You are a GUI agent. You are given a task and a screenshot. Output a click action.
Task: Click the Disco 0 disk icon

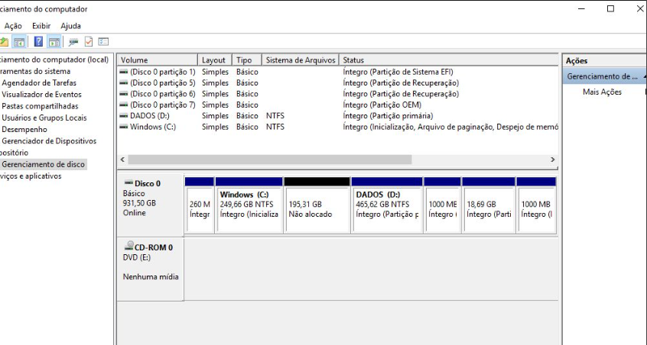click(128, 183)
